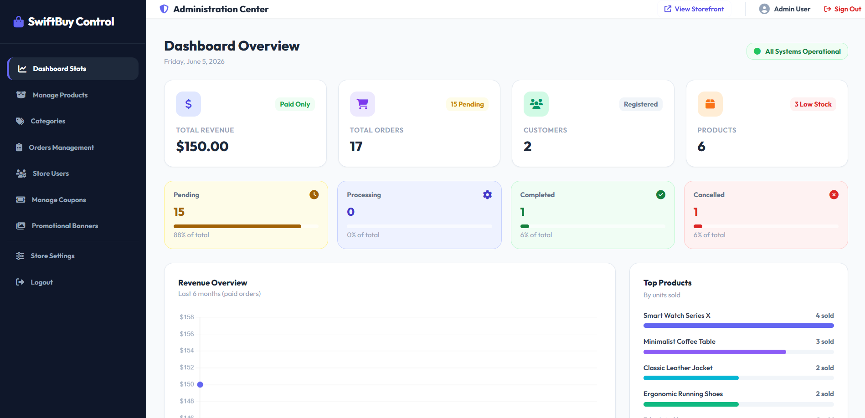Open the View Storefront link
The image size is (865, 418).
click(694, 9)
